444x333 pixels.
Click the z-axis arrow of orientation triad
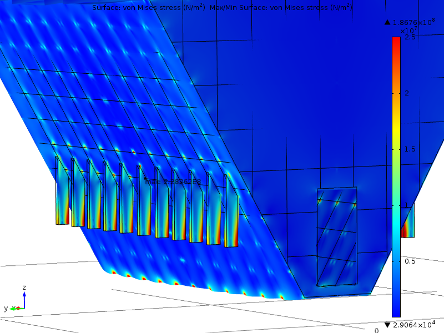coord(24,300)
